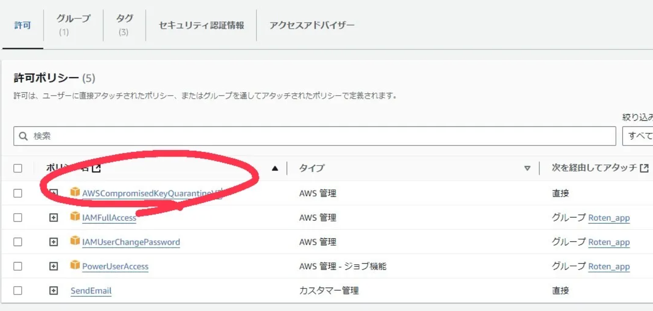Open the グループ (1) tab
653x311 pixels.
tap(73, 25)
